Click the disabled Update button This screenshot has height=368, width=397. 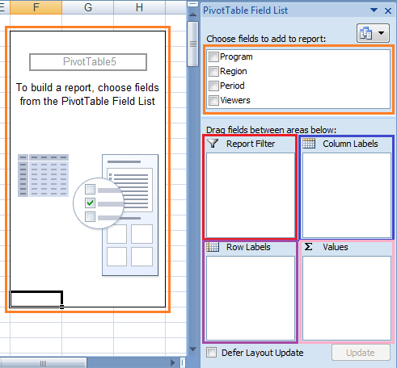click(x=361, y=353)
